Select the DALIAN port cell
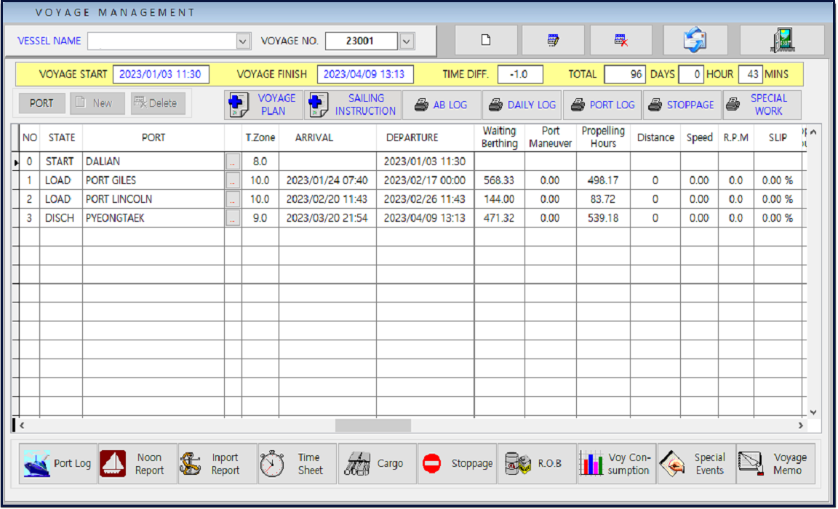This screenshot has height=509, width=838. pos(153,161)
